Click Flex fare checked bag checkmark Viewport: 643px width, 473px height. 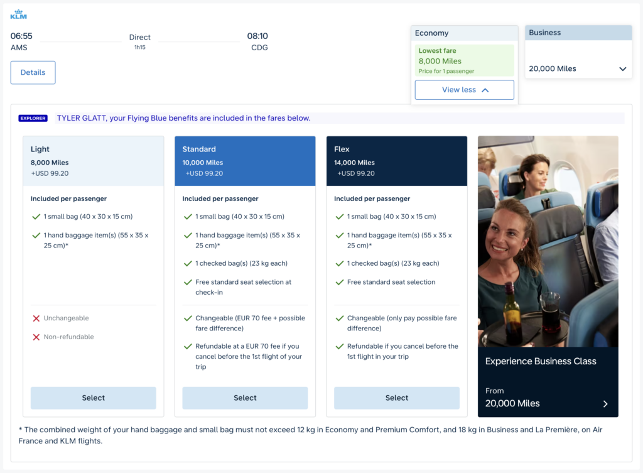(x=340, y=263)
